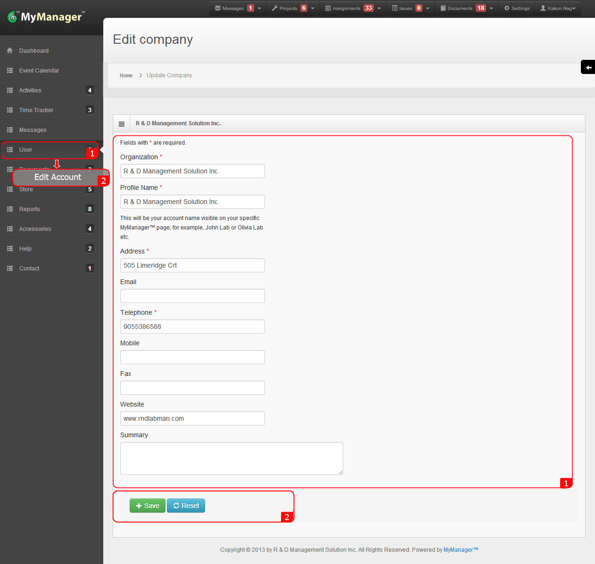595x564 pixels.
Task: Select the Dashboard home icon in sidebar
Action: pyautogui.click(x=10, y=50)
